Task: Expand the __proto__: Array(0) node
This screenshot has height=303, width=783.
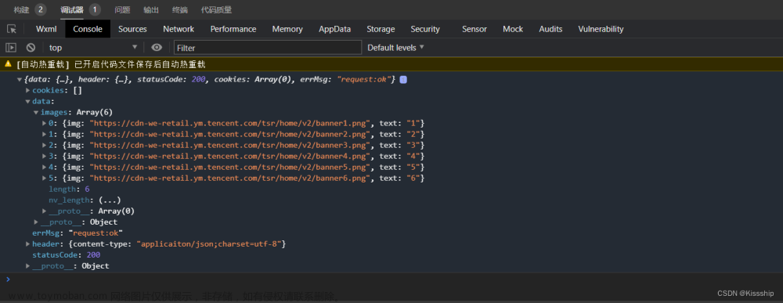Action: coord(45,211)
